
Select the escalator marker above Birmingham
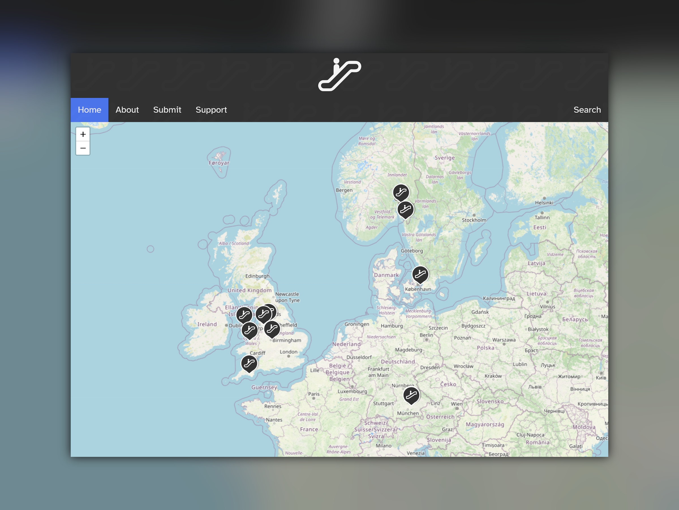click(272, 329)
